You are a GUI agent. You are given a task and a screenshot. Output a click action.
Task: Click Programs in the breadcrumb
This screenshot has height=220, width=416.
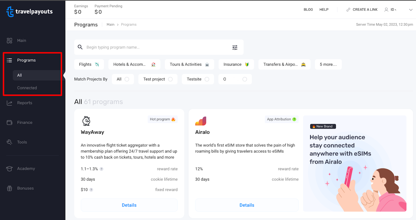tap(129, 25)
